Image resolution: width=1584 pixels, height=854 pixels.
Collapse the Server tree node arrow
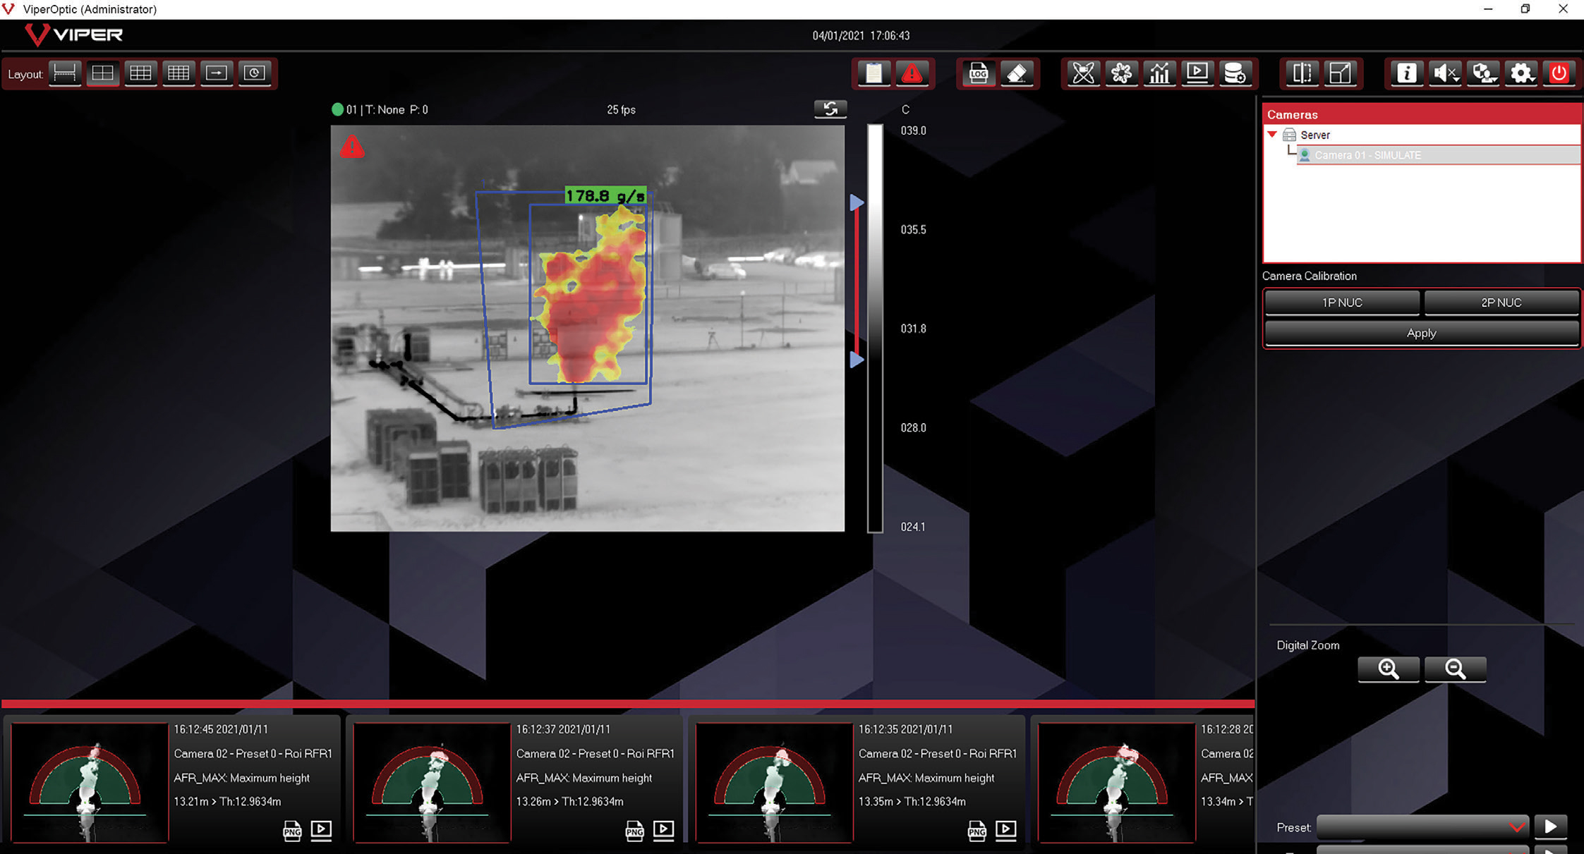point(1272,134)
